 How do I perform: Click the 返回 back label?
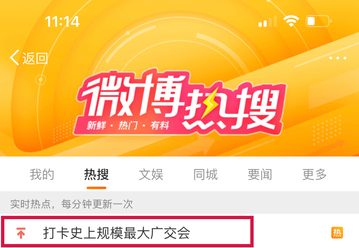tap(35, 58)
